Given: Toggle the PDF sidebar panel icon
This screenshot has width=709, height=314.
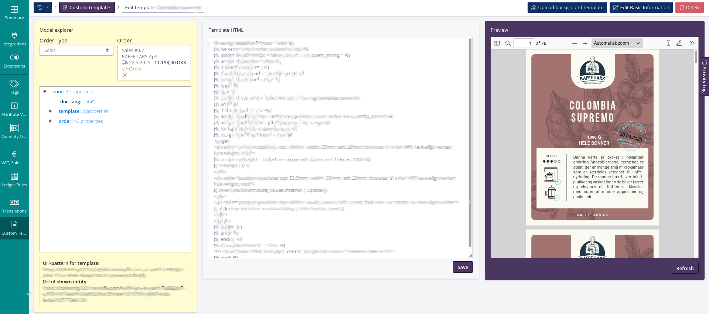Looking at the screenshot, I should [497, 43].
